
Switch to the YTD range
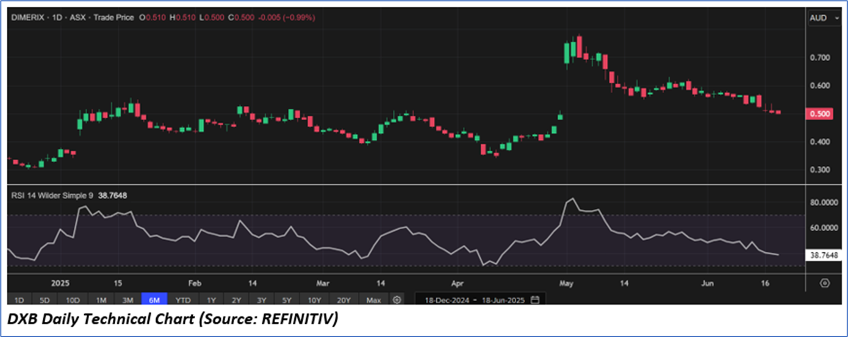(182, 300)
